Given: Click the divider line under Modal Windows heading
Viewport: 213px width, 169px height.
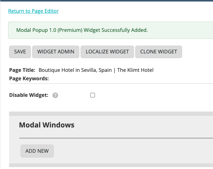Looking at the screenshot, I should [x=116, y=138].
